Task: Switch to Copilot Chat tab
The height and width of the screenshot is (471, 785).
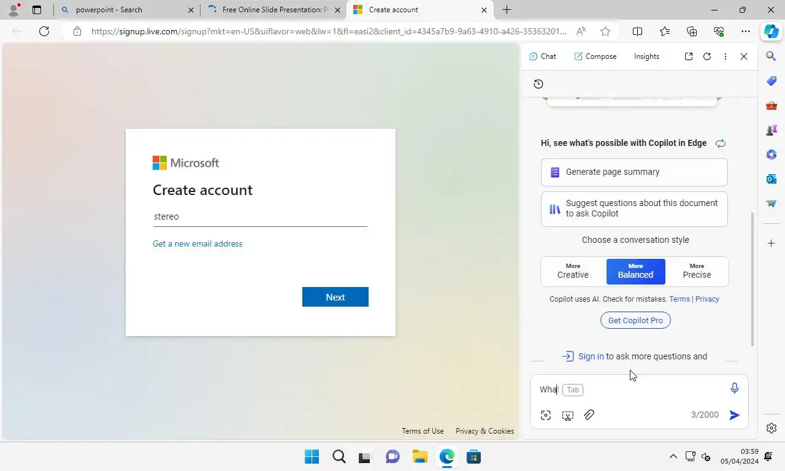Action: (543, 56)
